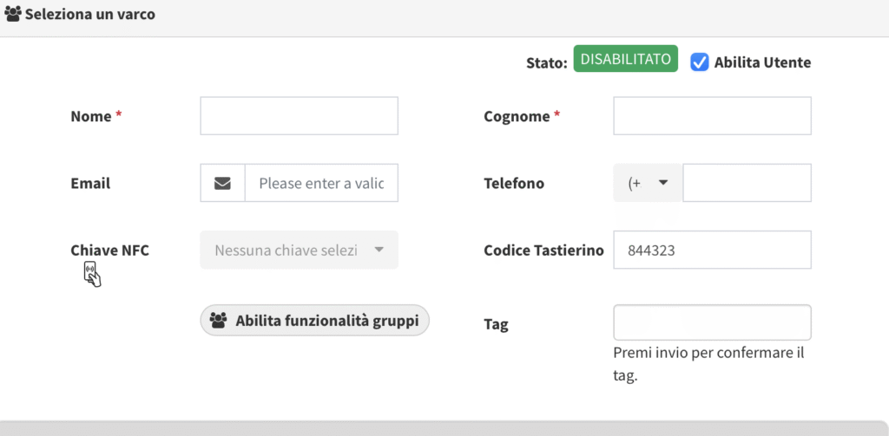Click the green DISABILITATO status badge
This screenshot has width=889, height=436.
(x=625, y=59)
